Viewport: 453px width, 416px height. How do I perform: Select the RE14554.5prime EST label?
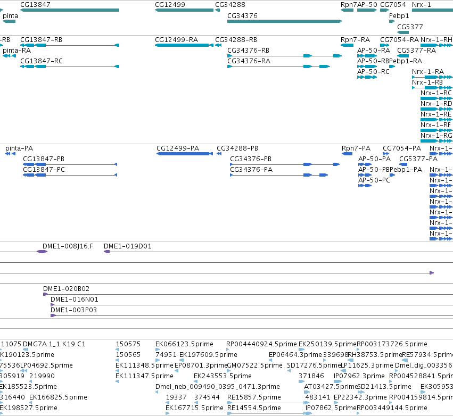254,408
